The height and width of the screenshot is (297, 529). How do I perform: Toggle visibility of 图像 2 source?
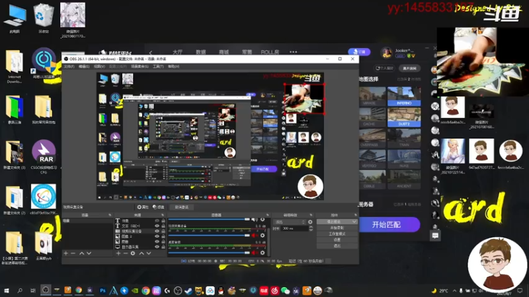tap(157, 236)
